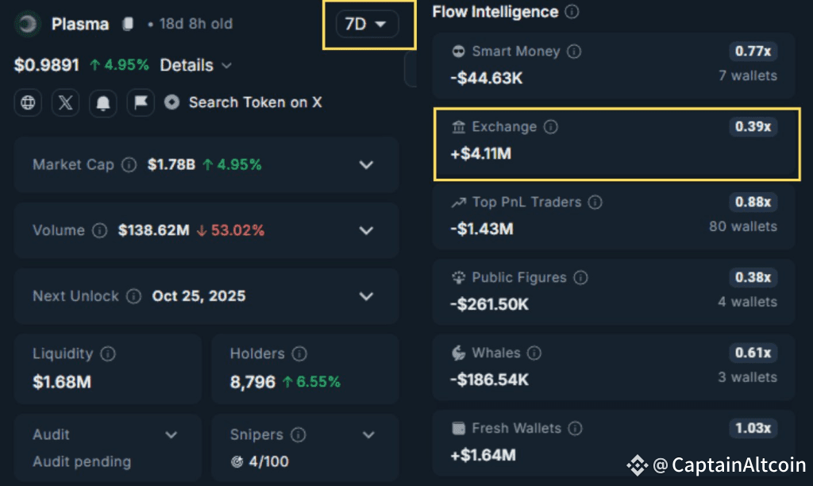Screen dimensions: 813x486
Task: Click info icon beside Liquidity
Action: (x=108, y=353)
